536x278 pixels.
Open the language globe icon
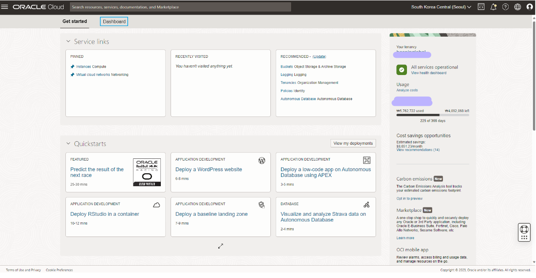pos(517,7)
